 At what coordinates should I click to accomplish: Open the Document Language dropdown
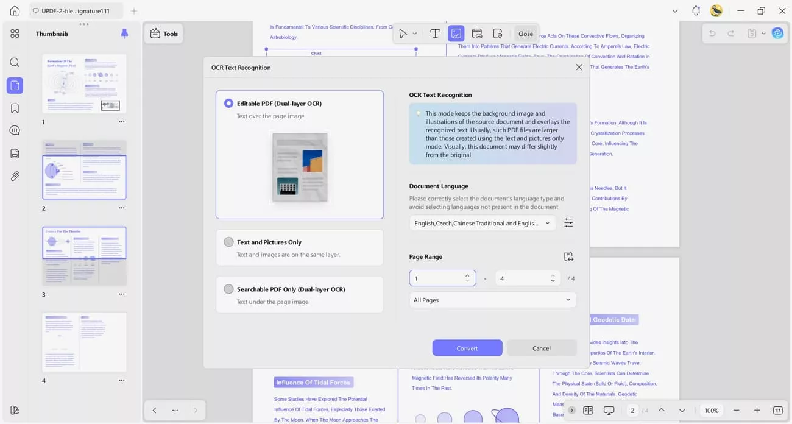click(482, 222)
